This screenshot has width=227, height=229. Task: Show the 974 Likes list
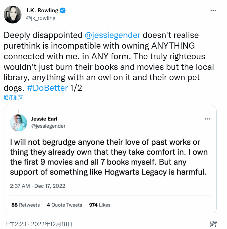[x=100, y=205]
